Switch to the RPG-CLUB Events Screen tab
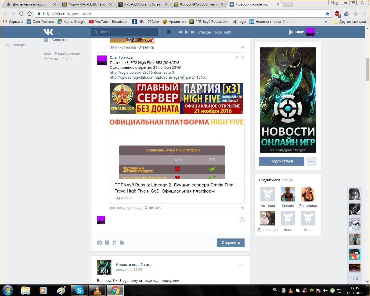The image size is (370, 296). (x=143, y=4)
